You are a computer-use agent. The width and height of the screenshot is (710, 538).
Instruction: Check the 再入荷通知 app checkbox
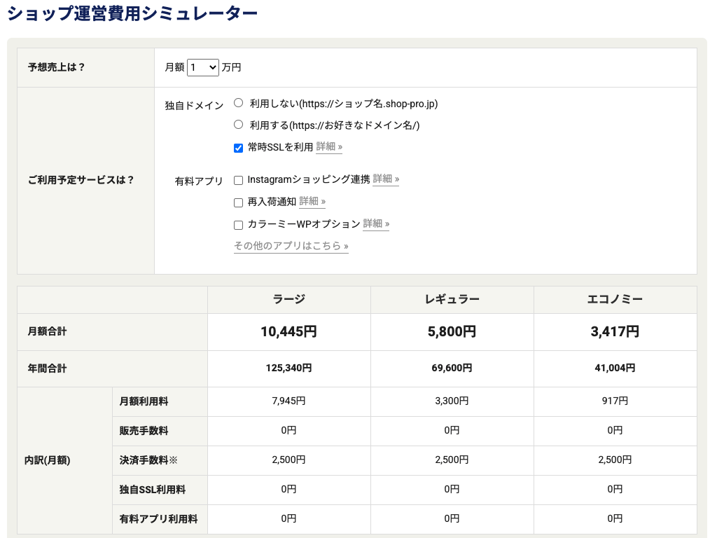238,202
